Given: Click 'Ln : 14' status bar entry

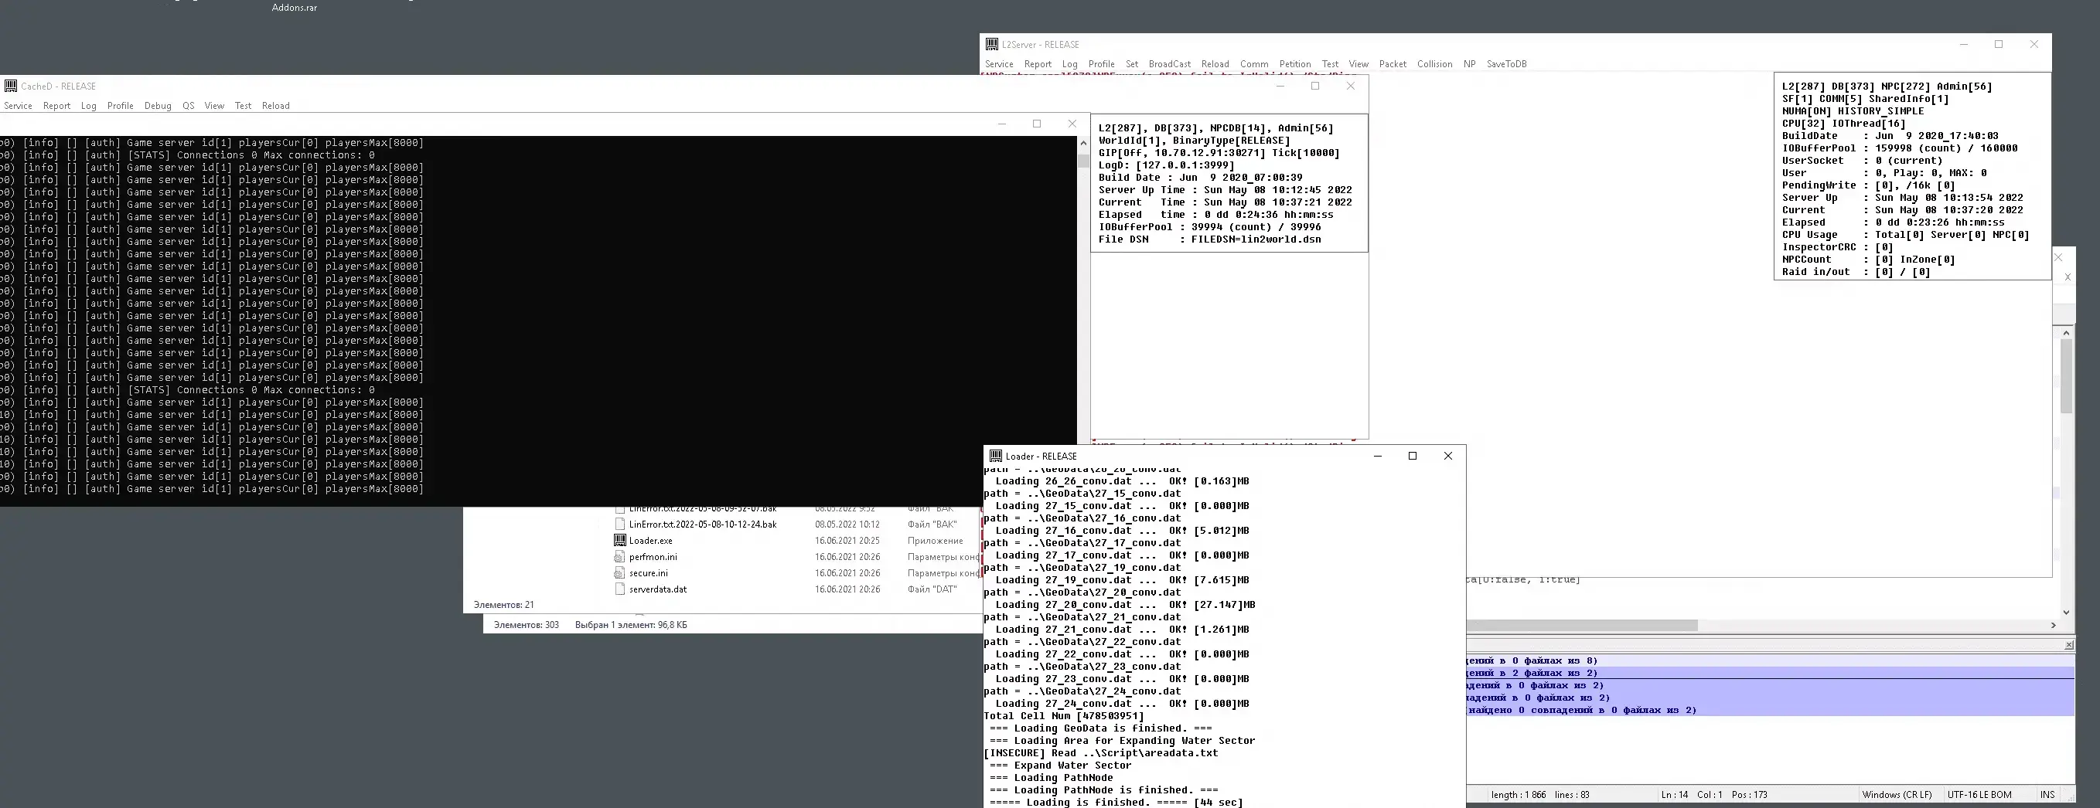Looking at the screenshot, I should [x=1675, y=795].
